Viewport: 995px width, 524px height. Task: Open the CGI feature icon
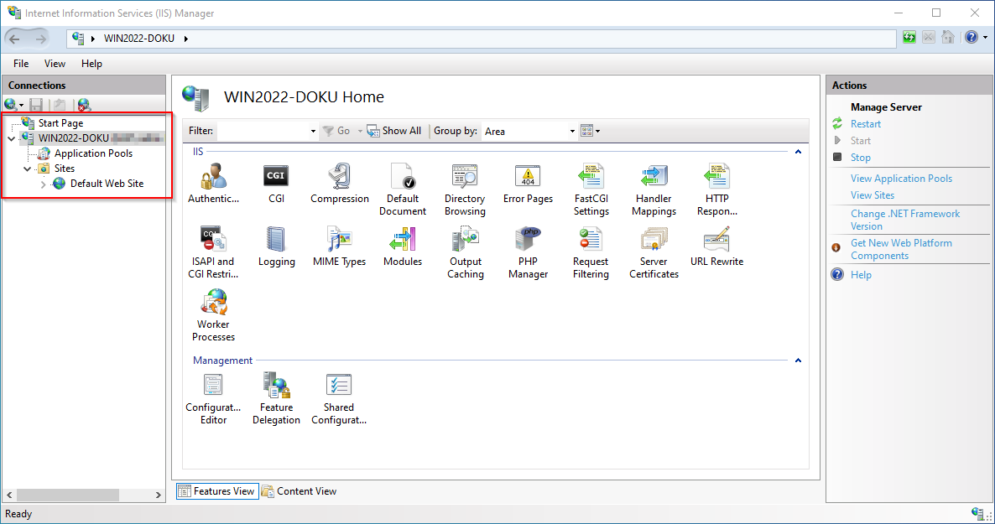point(276,184)
